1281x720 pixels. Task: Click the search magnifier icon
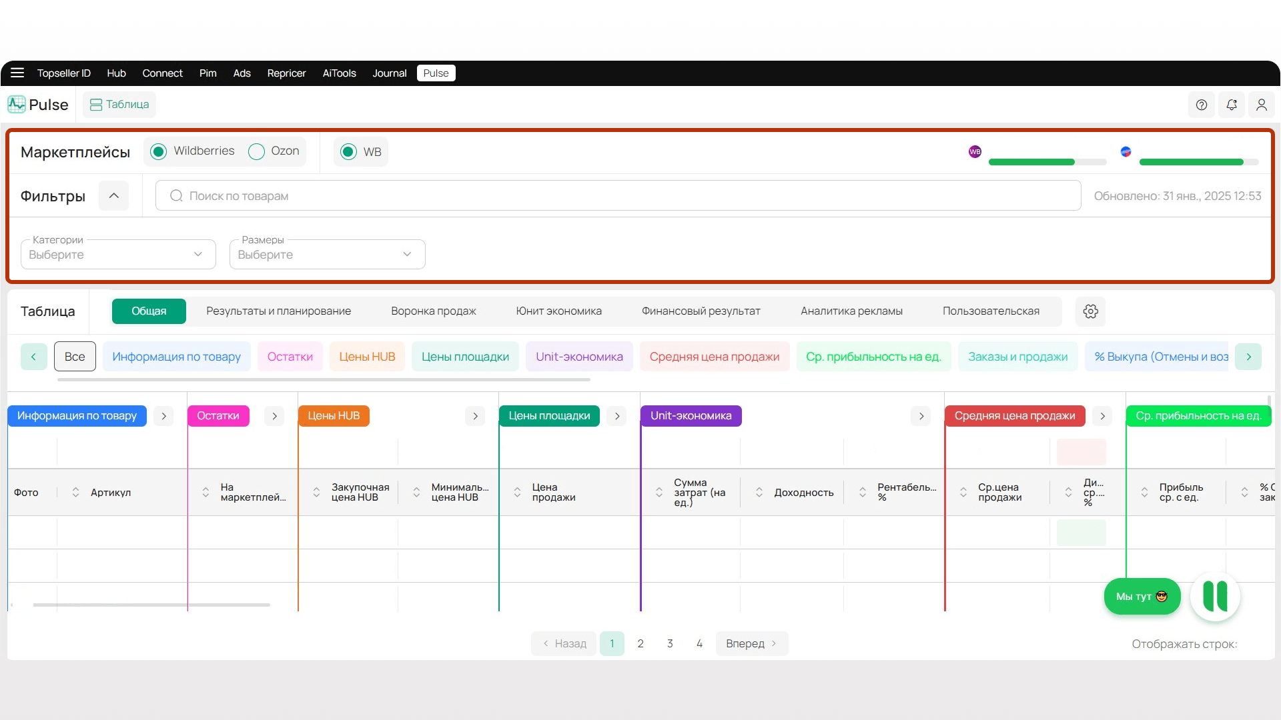point(176,195)
